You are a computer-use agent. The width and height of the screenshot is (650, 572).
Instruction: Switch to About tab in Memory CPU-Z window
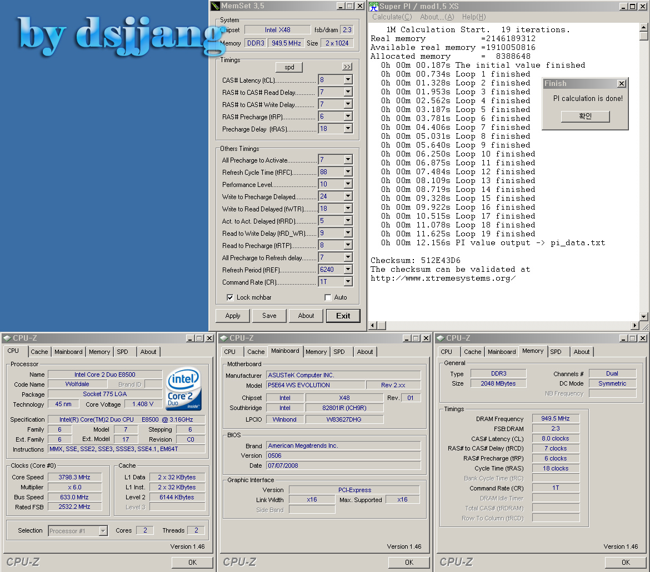coord(582,352)
